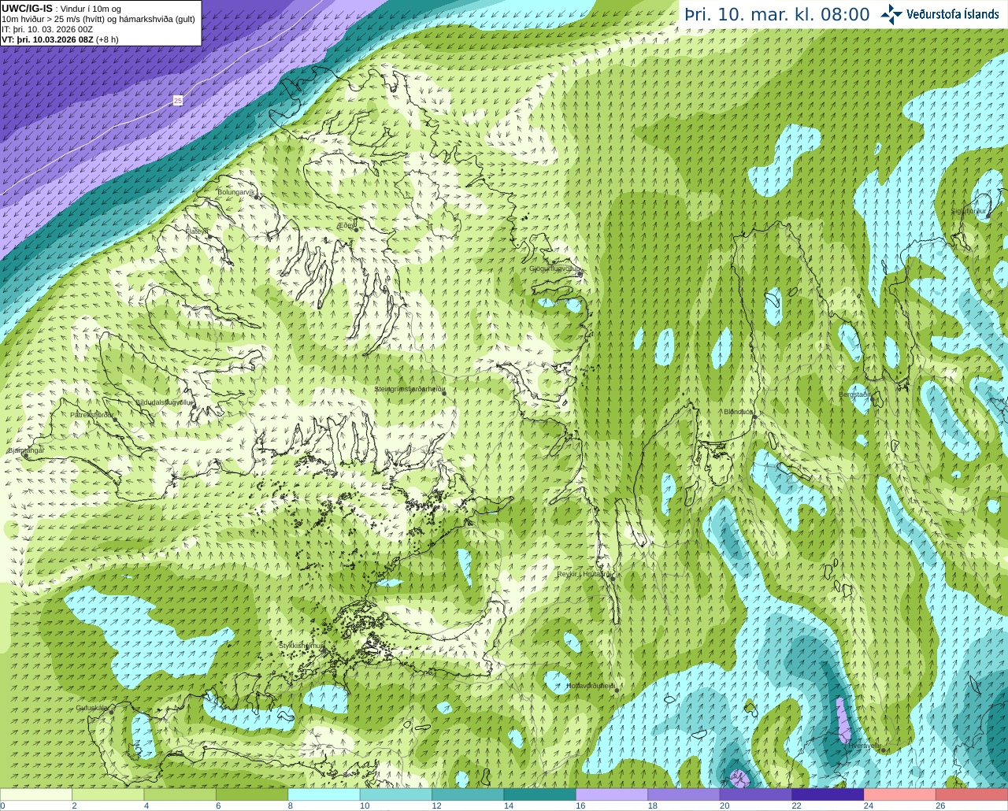Click the legend scale value '16'

(580, 806)
